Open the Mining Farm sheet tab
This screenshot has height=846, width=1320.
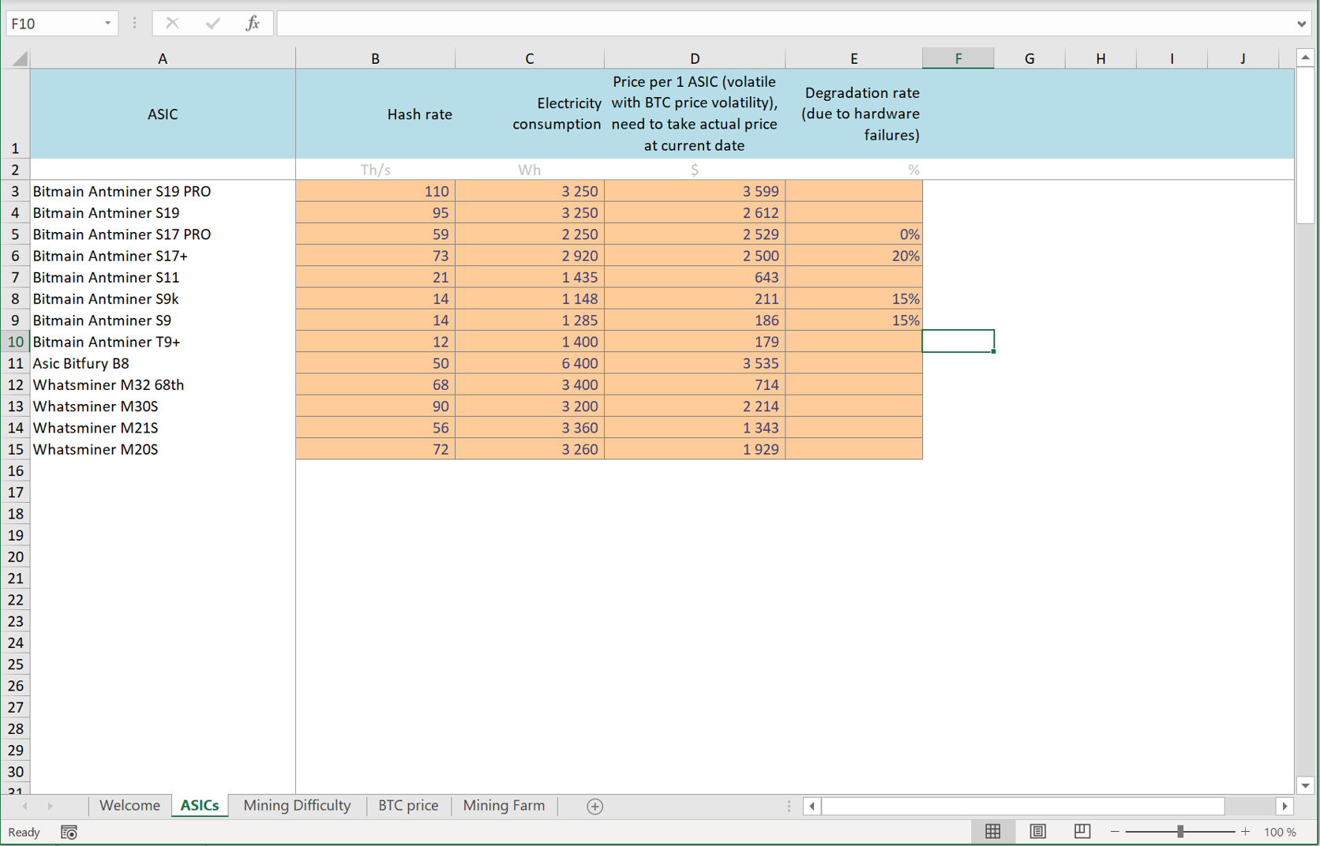pos(504,806)
